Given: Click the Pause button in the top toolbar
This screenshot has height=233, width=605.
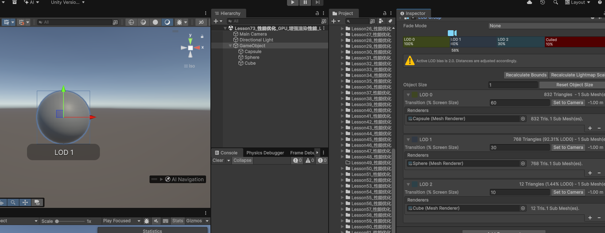Looking at the screenshot, I should click(x=305, y=3).
